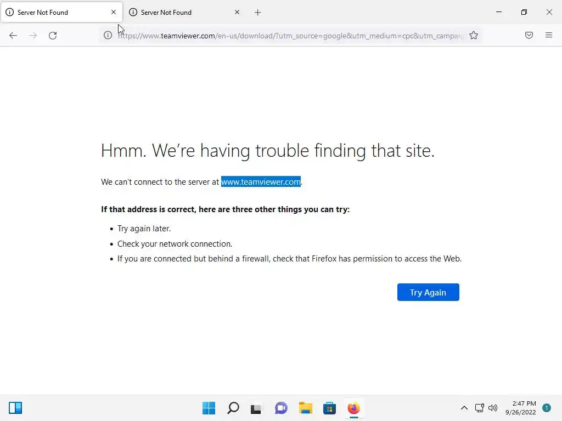The height and width of the screenshot is (421, 562).
Task: Save page to Pocket
Action: click(x=529, y=35)
